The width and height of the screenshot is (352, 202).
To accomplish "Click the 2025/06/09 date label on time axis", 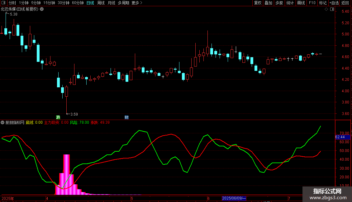I will coord(234,198).
